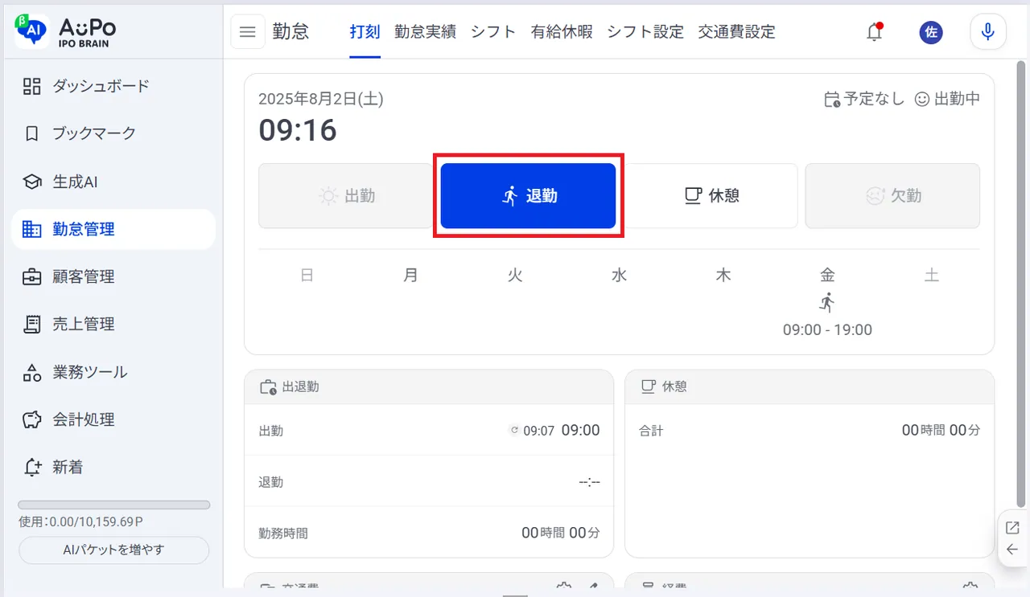Open the 佐 user avatar menu
Screen dimensions: 1030x597
pyautogui.click(x=931, y=32)
